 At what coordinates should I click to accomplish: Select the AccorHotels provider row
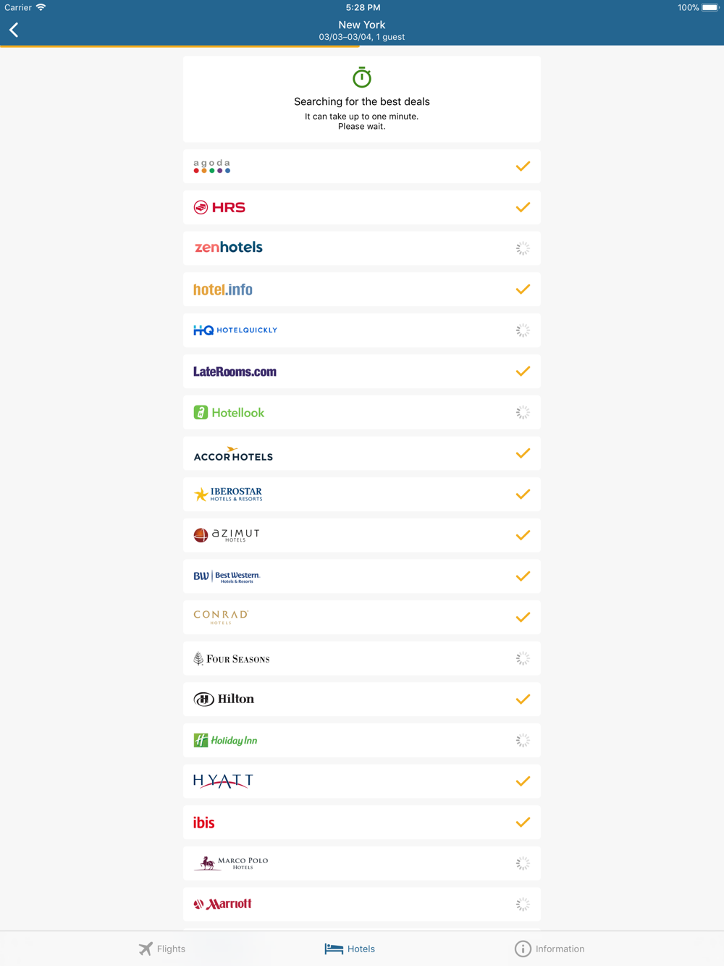[362, 454]
